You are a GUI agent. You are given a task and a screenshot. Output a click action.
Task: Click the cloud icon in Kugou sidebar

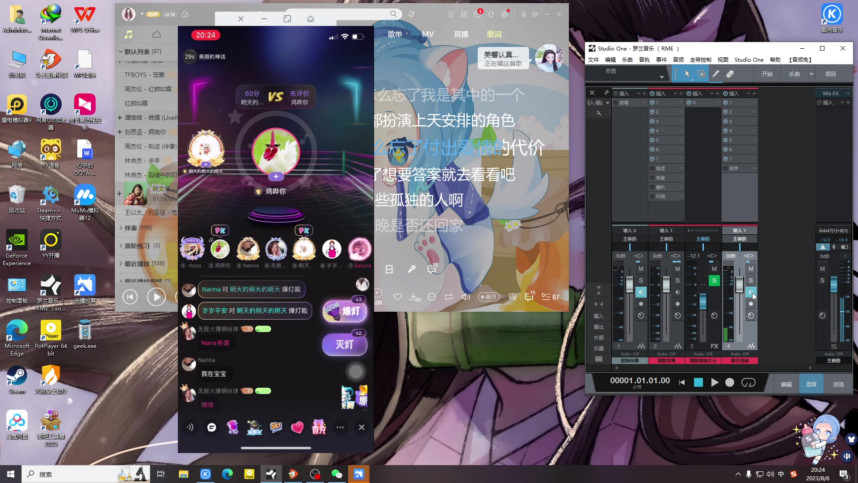[x=156, y=34]
